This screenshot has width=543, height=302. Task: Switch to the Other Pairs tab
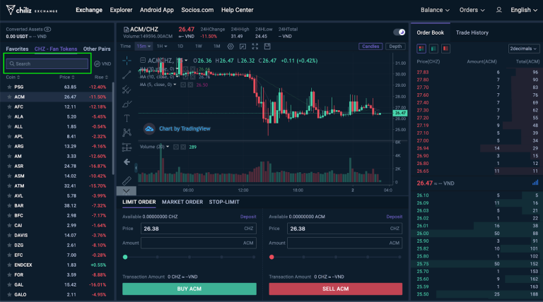97,49
